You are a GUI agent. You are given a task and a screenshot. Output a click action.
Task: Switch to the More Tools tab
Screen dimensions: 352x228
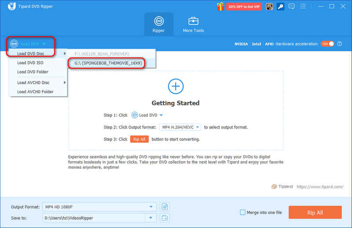[193, 25]
